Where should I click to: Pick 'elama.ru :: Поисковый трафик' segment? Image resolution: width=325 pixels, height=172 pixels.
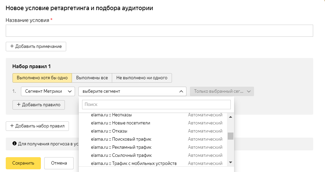point(121,139)
